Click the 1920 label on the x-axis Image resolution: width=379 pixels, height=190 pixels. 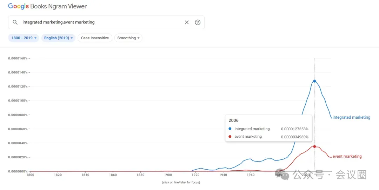click(196, 175)
